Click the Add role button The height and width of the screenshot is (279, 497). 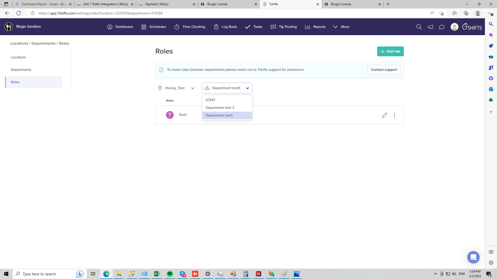[390, 51]
